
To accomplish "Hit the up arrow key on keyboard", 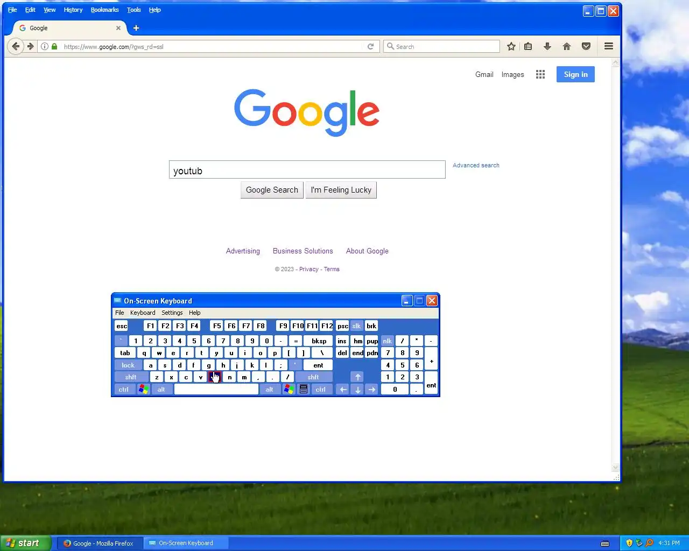I will [x=357, y=377].
